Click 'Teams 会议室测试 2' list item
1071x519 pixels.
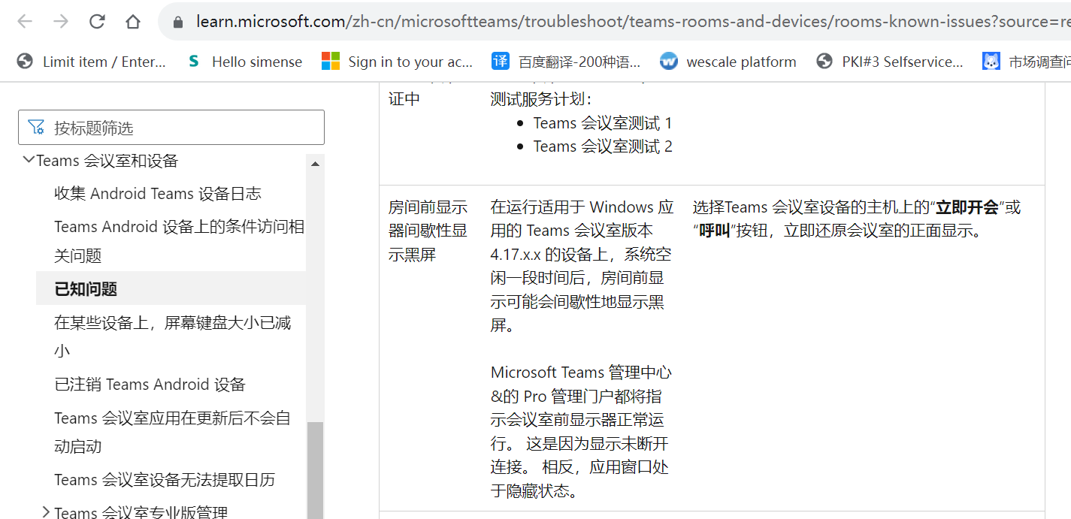(x=603, y=146)
